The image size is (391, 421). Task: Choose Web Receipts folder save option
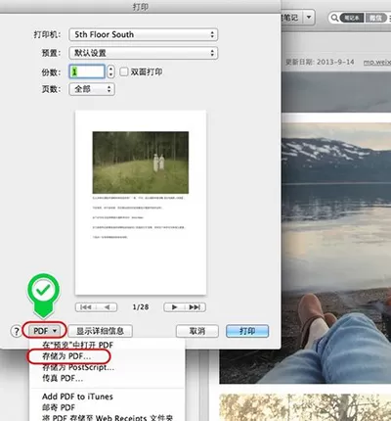coord(108,417)
